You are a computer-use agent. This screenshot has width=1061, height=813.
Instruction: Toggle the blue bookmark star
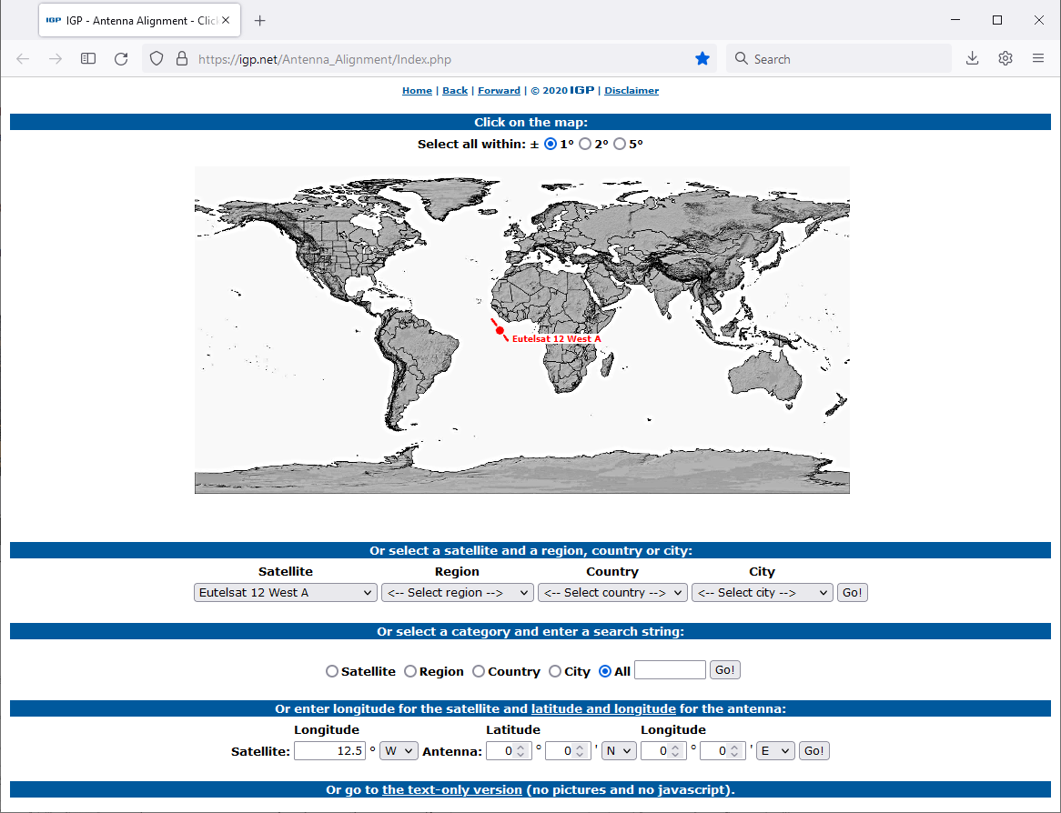pyautogui.click(x=702, y=59)
